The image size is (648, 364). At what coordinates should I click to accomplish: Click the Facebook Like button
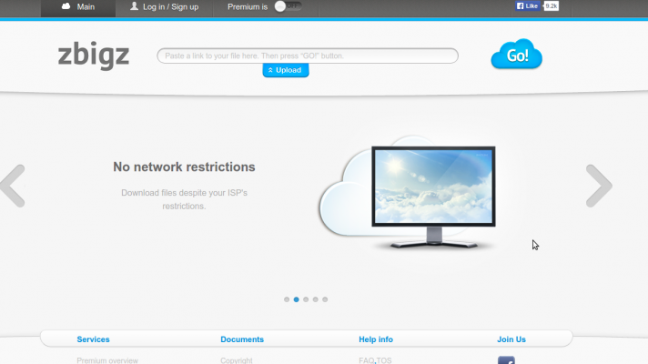tap(527, 5)
